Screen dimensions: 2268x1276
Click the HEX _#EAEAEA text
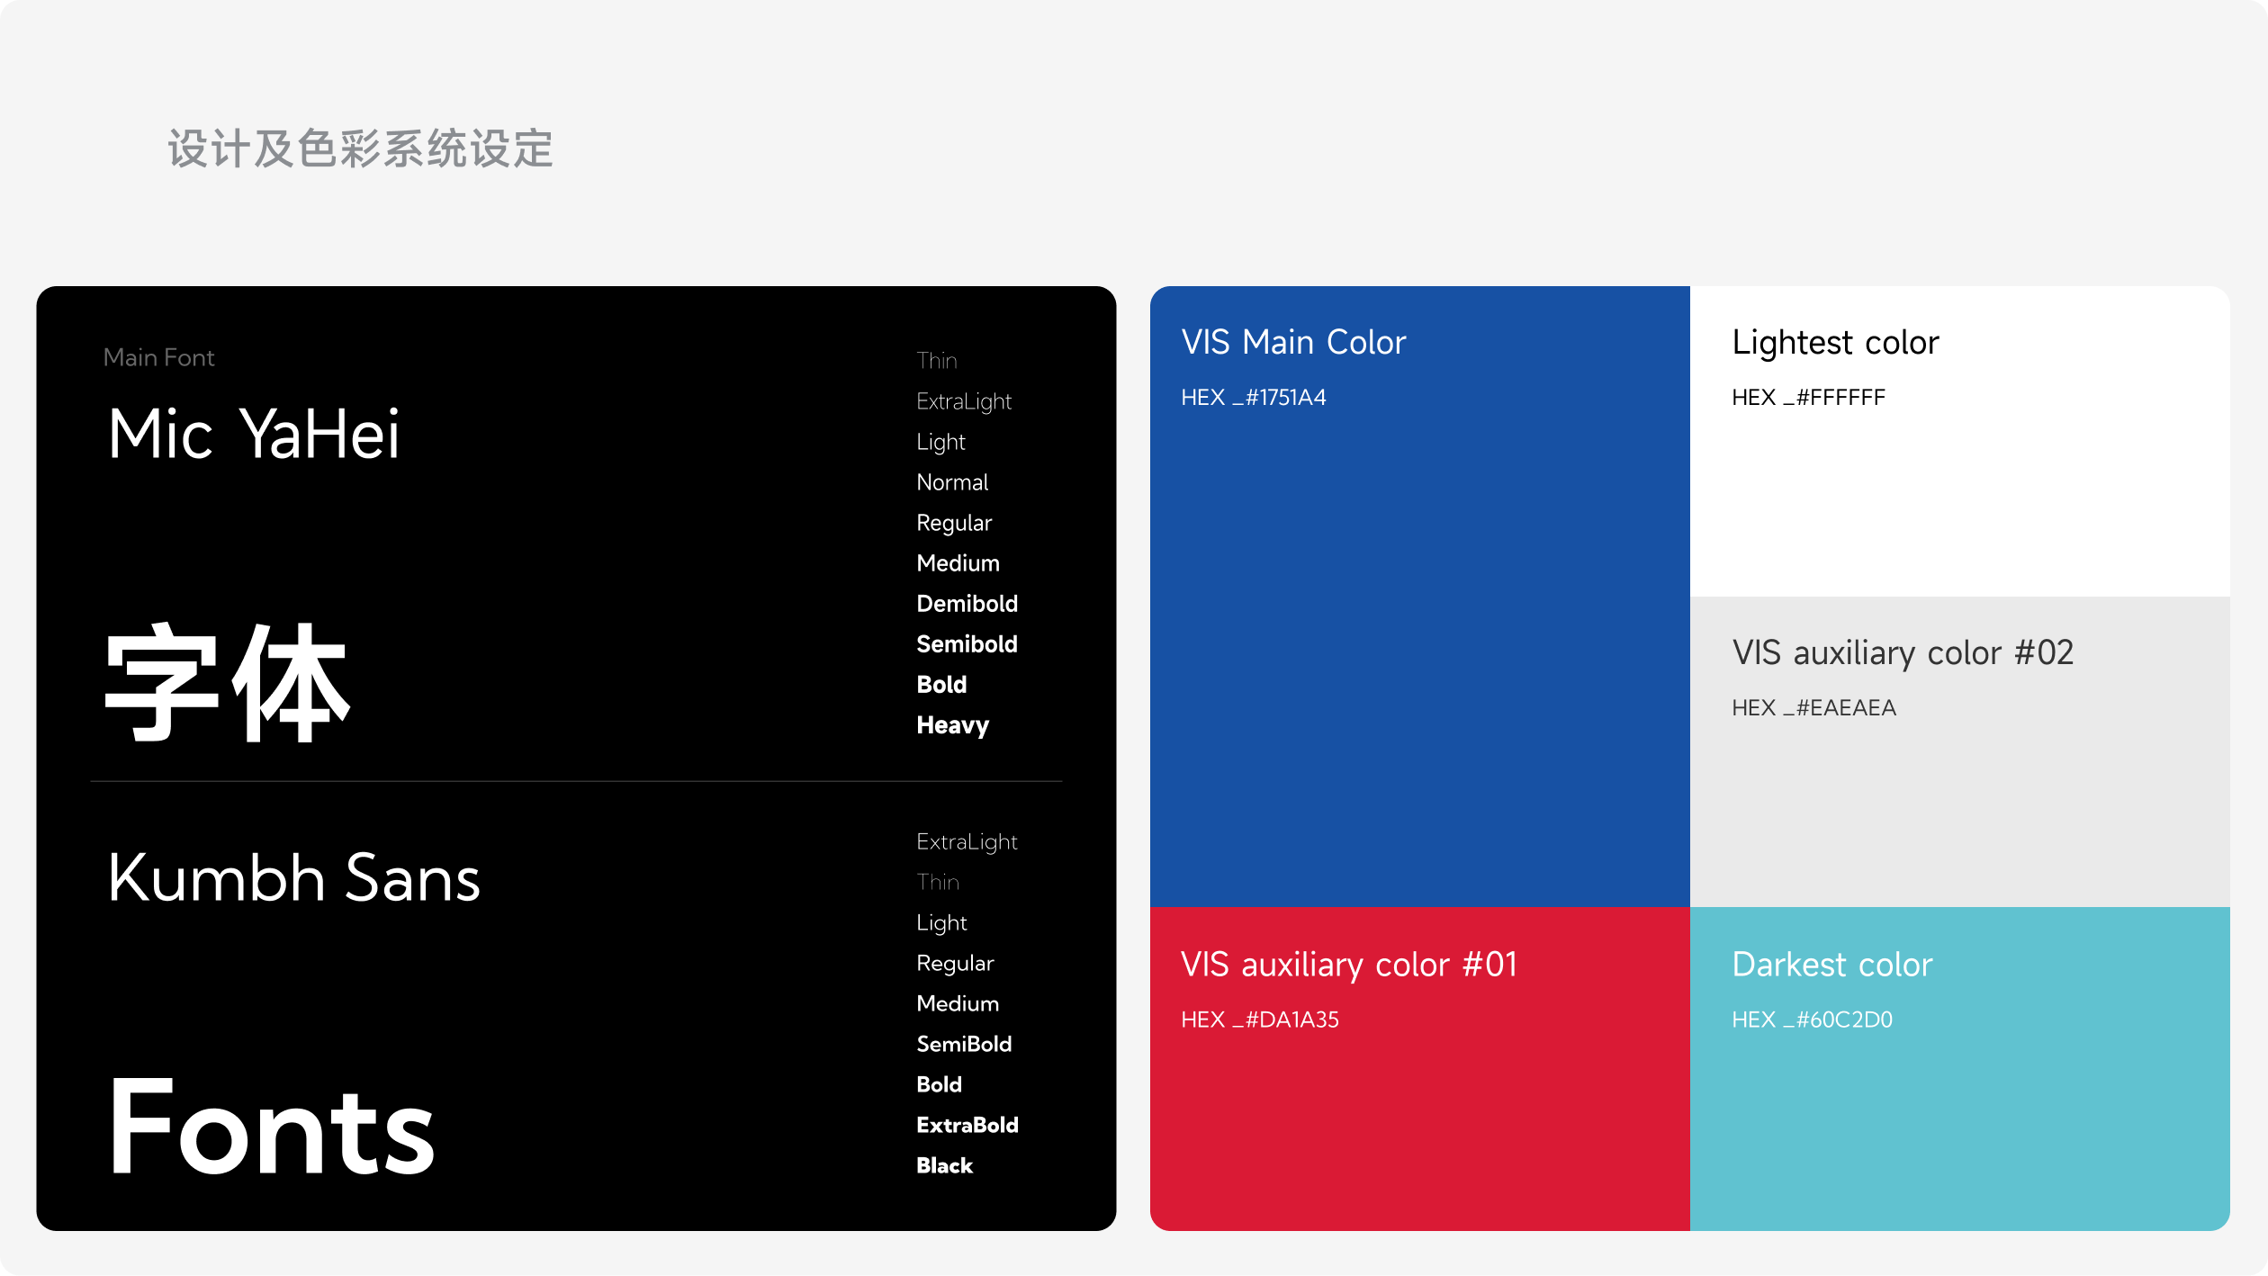[1813, 707]
